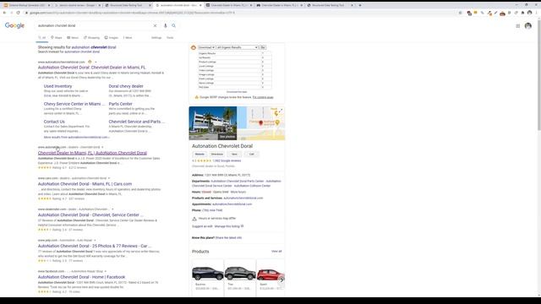This screenshot has width=541, height=304.
Task: Click the search query input field
Action: [93, 26]
